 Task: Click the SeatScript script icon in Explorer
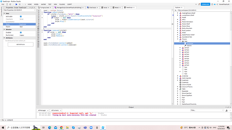[185, 44]
